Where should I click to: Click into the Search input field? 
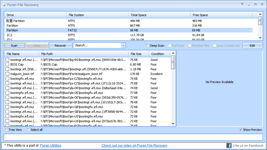pos(97,45)
